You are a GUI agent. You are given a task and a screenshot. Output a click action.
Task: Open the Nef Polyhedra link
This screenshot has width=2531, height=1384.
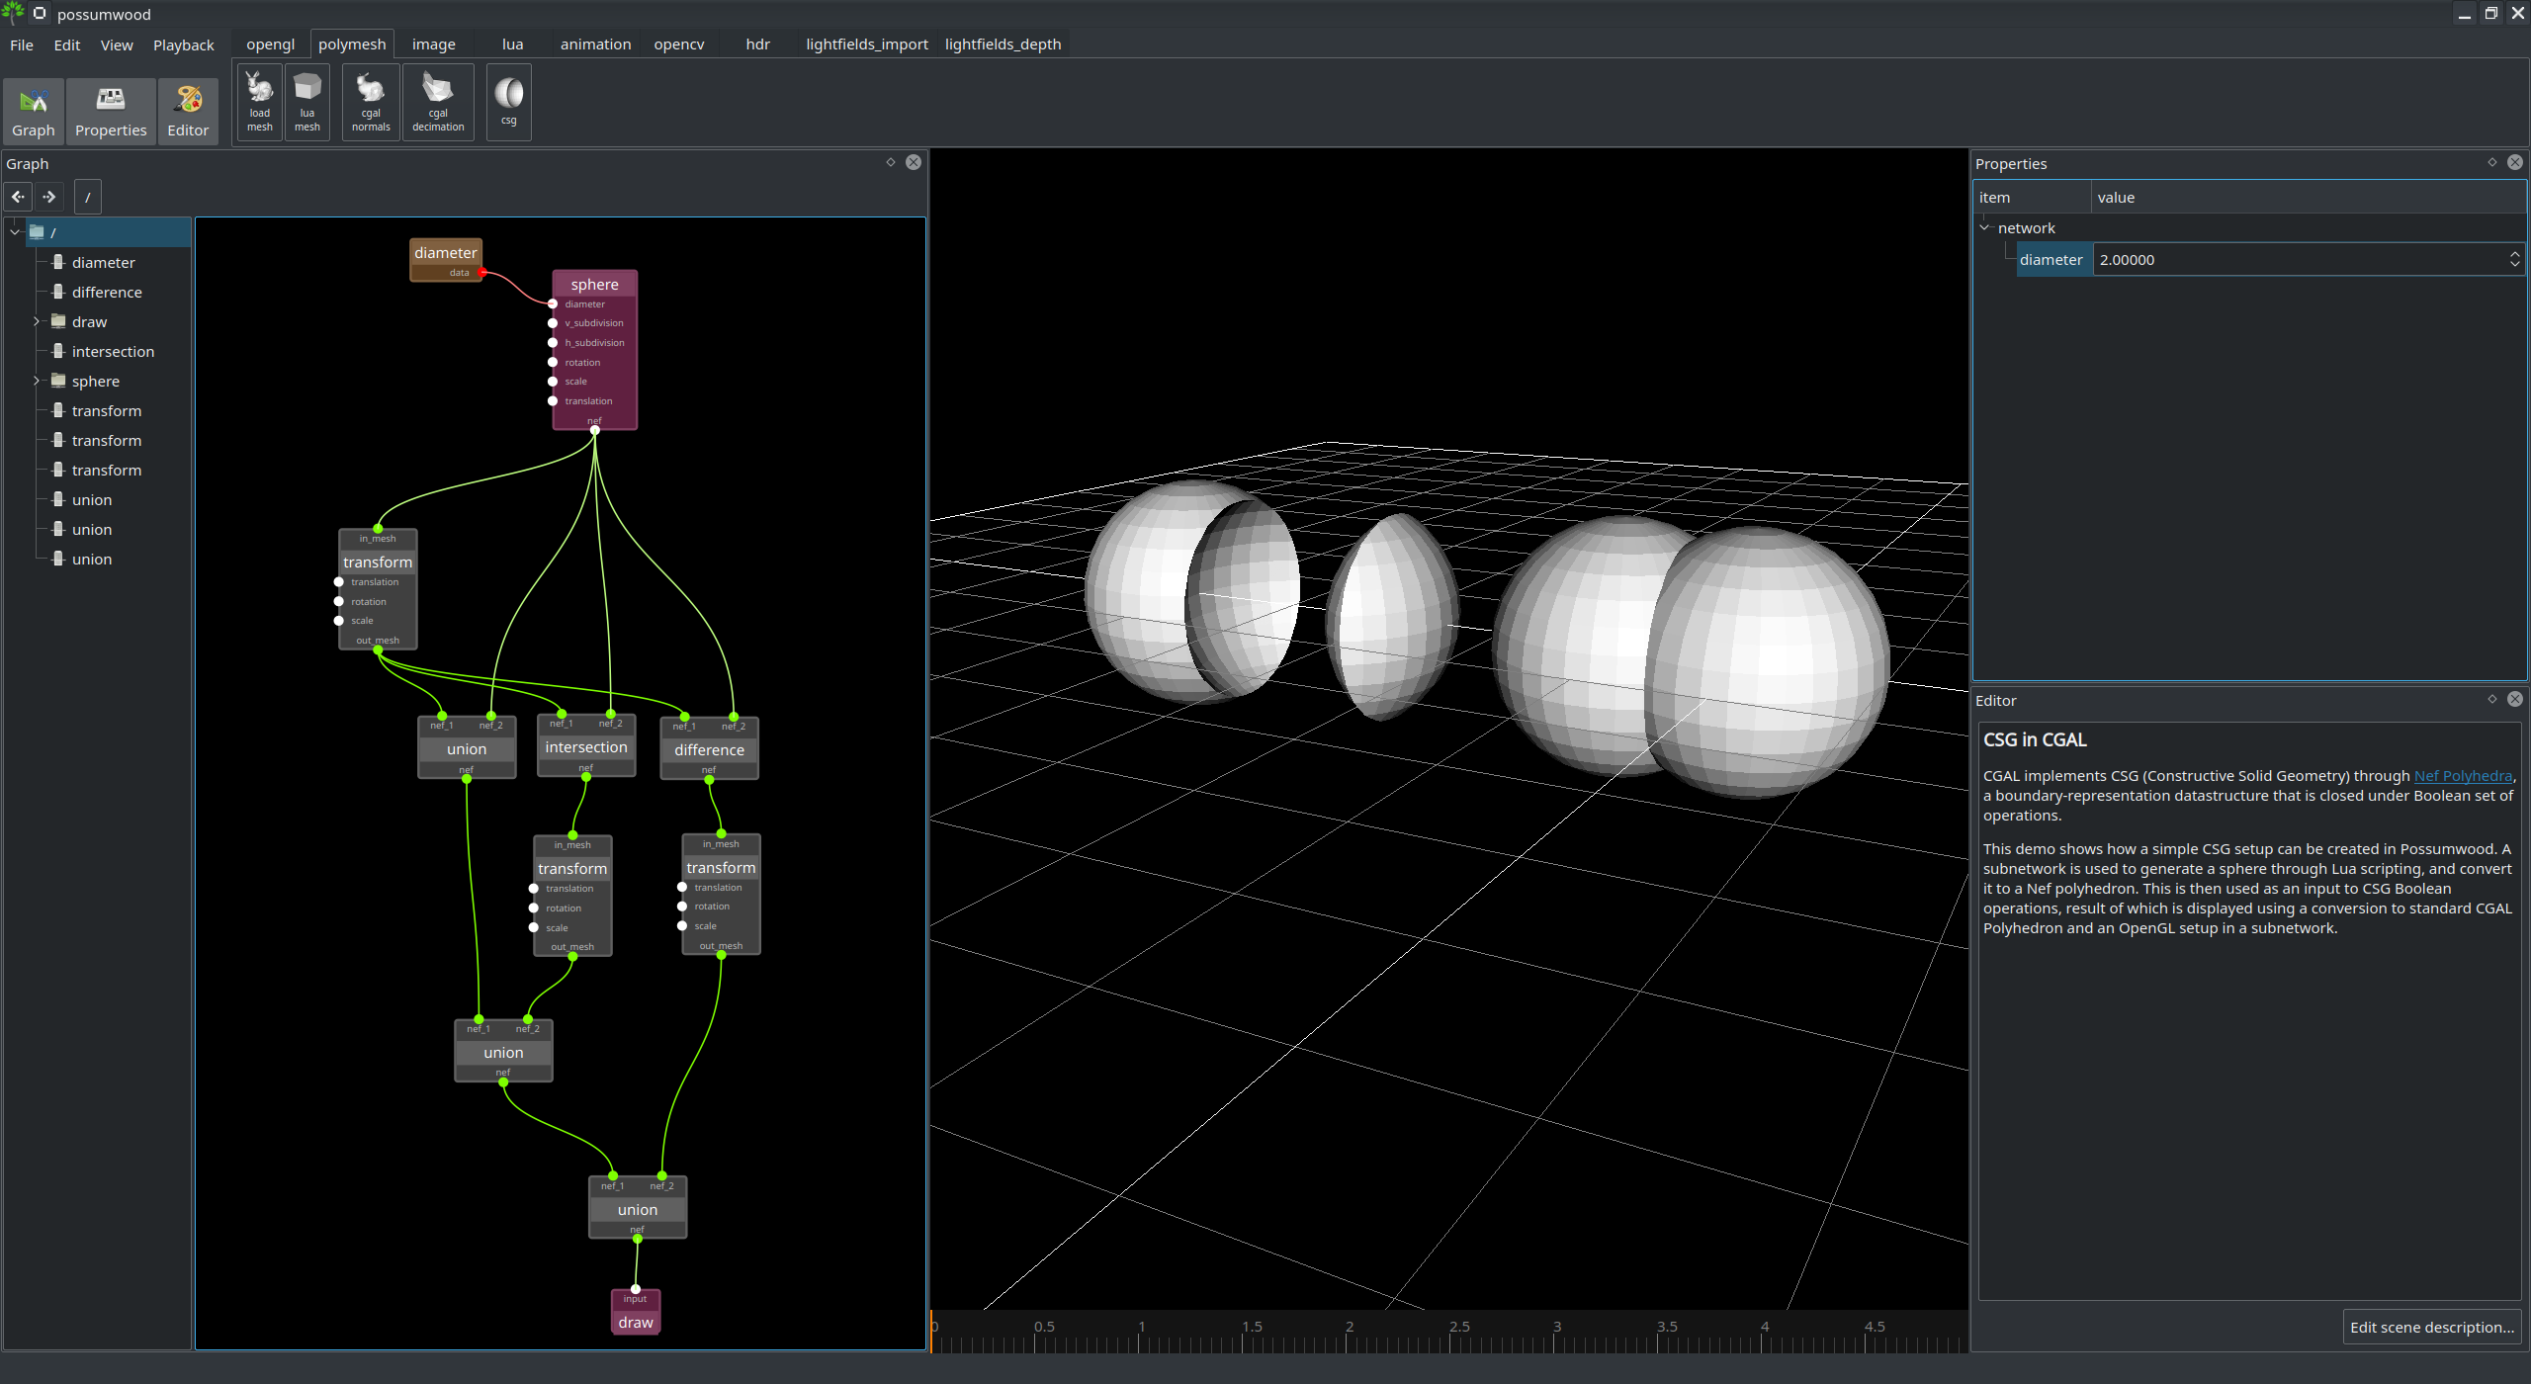click(2462, 776)
